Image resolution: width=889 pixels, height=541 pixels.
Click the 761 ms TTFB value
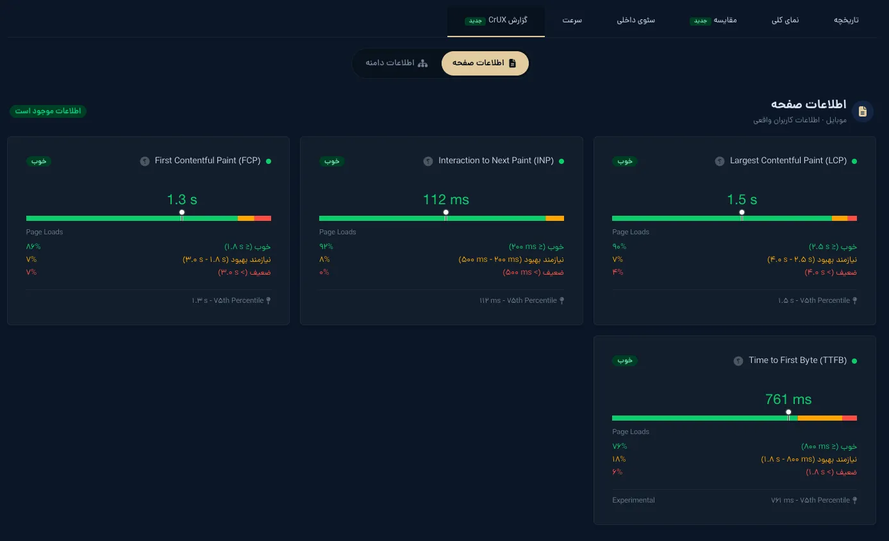tap(788, 400)
